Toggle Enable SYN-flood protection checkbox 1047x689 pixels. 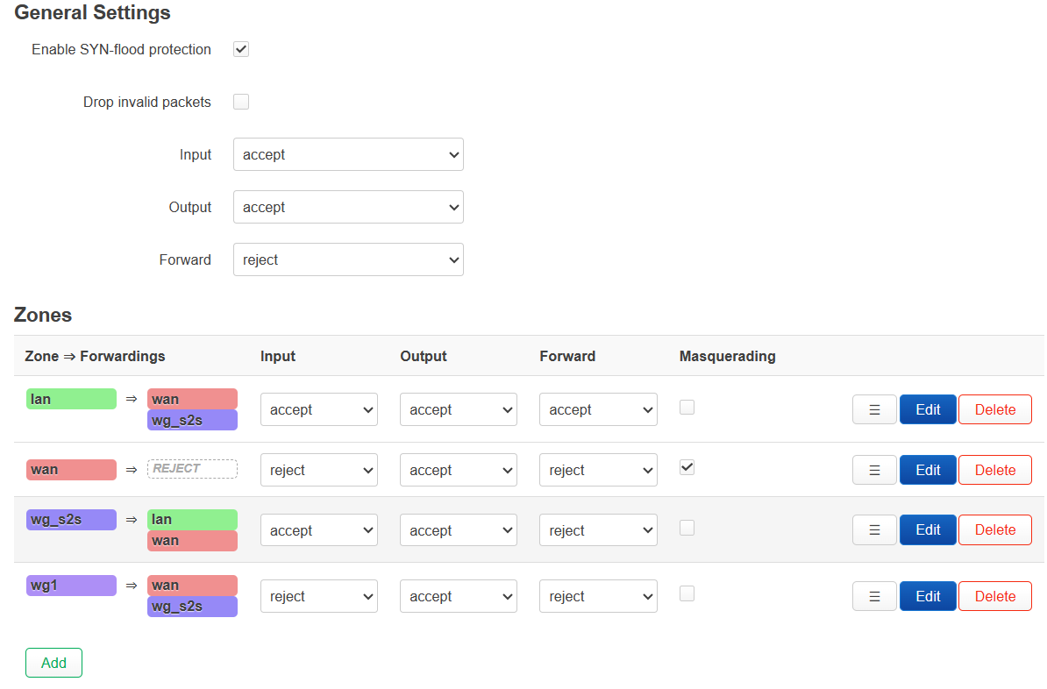point(241,49)
